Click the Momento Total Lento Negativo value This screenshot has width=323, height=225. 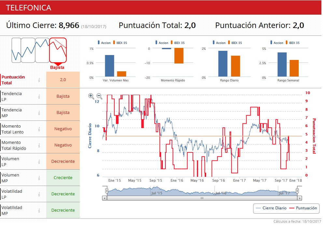coord(63,129)
